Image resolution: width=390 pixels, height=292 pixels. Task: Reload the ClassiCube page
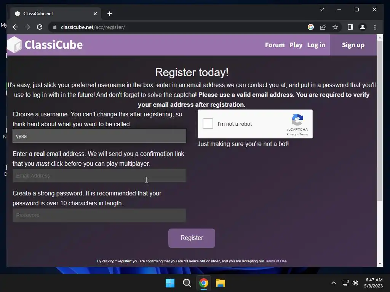[40, 27]
